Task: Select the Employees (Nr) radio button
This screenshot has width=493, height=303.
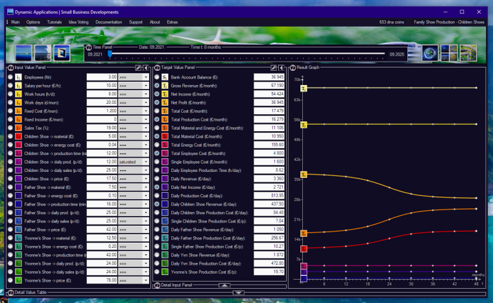Action: point(10,77)
